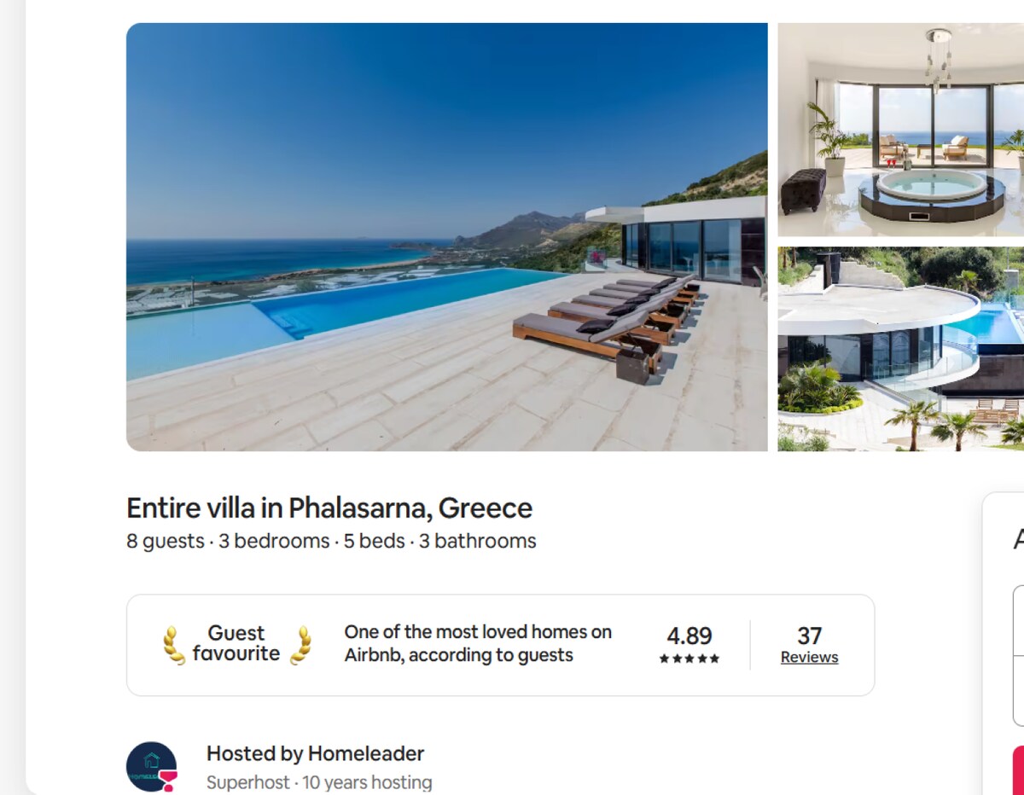Open the Reviews link
1024x795 pixels.
(x=809, y=658)
